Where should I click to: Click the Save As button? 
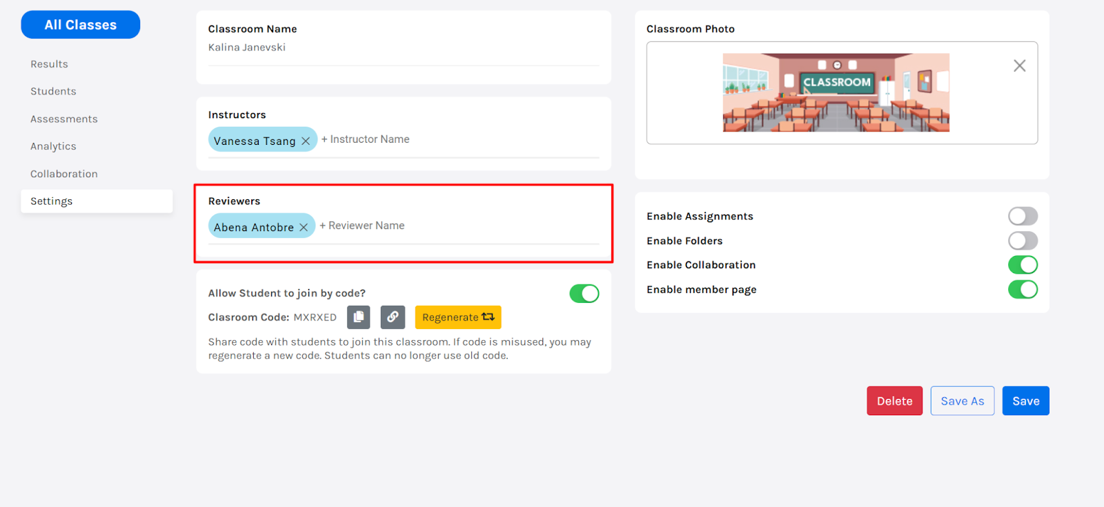(x=962, y=401)
